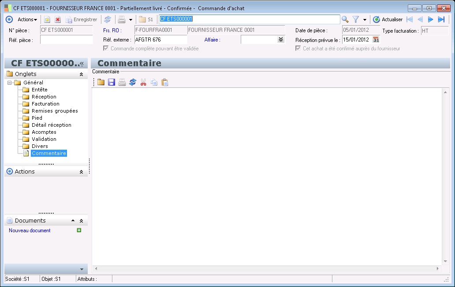Click the red delete icon in top toolbar
The image size is (455, 287).
[x=58, y=19]
